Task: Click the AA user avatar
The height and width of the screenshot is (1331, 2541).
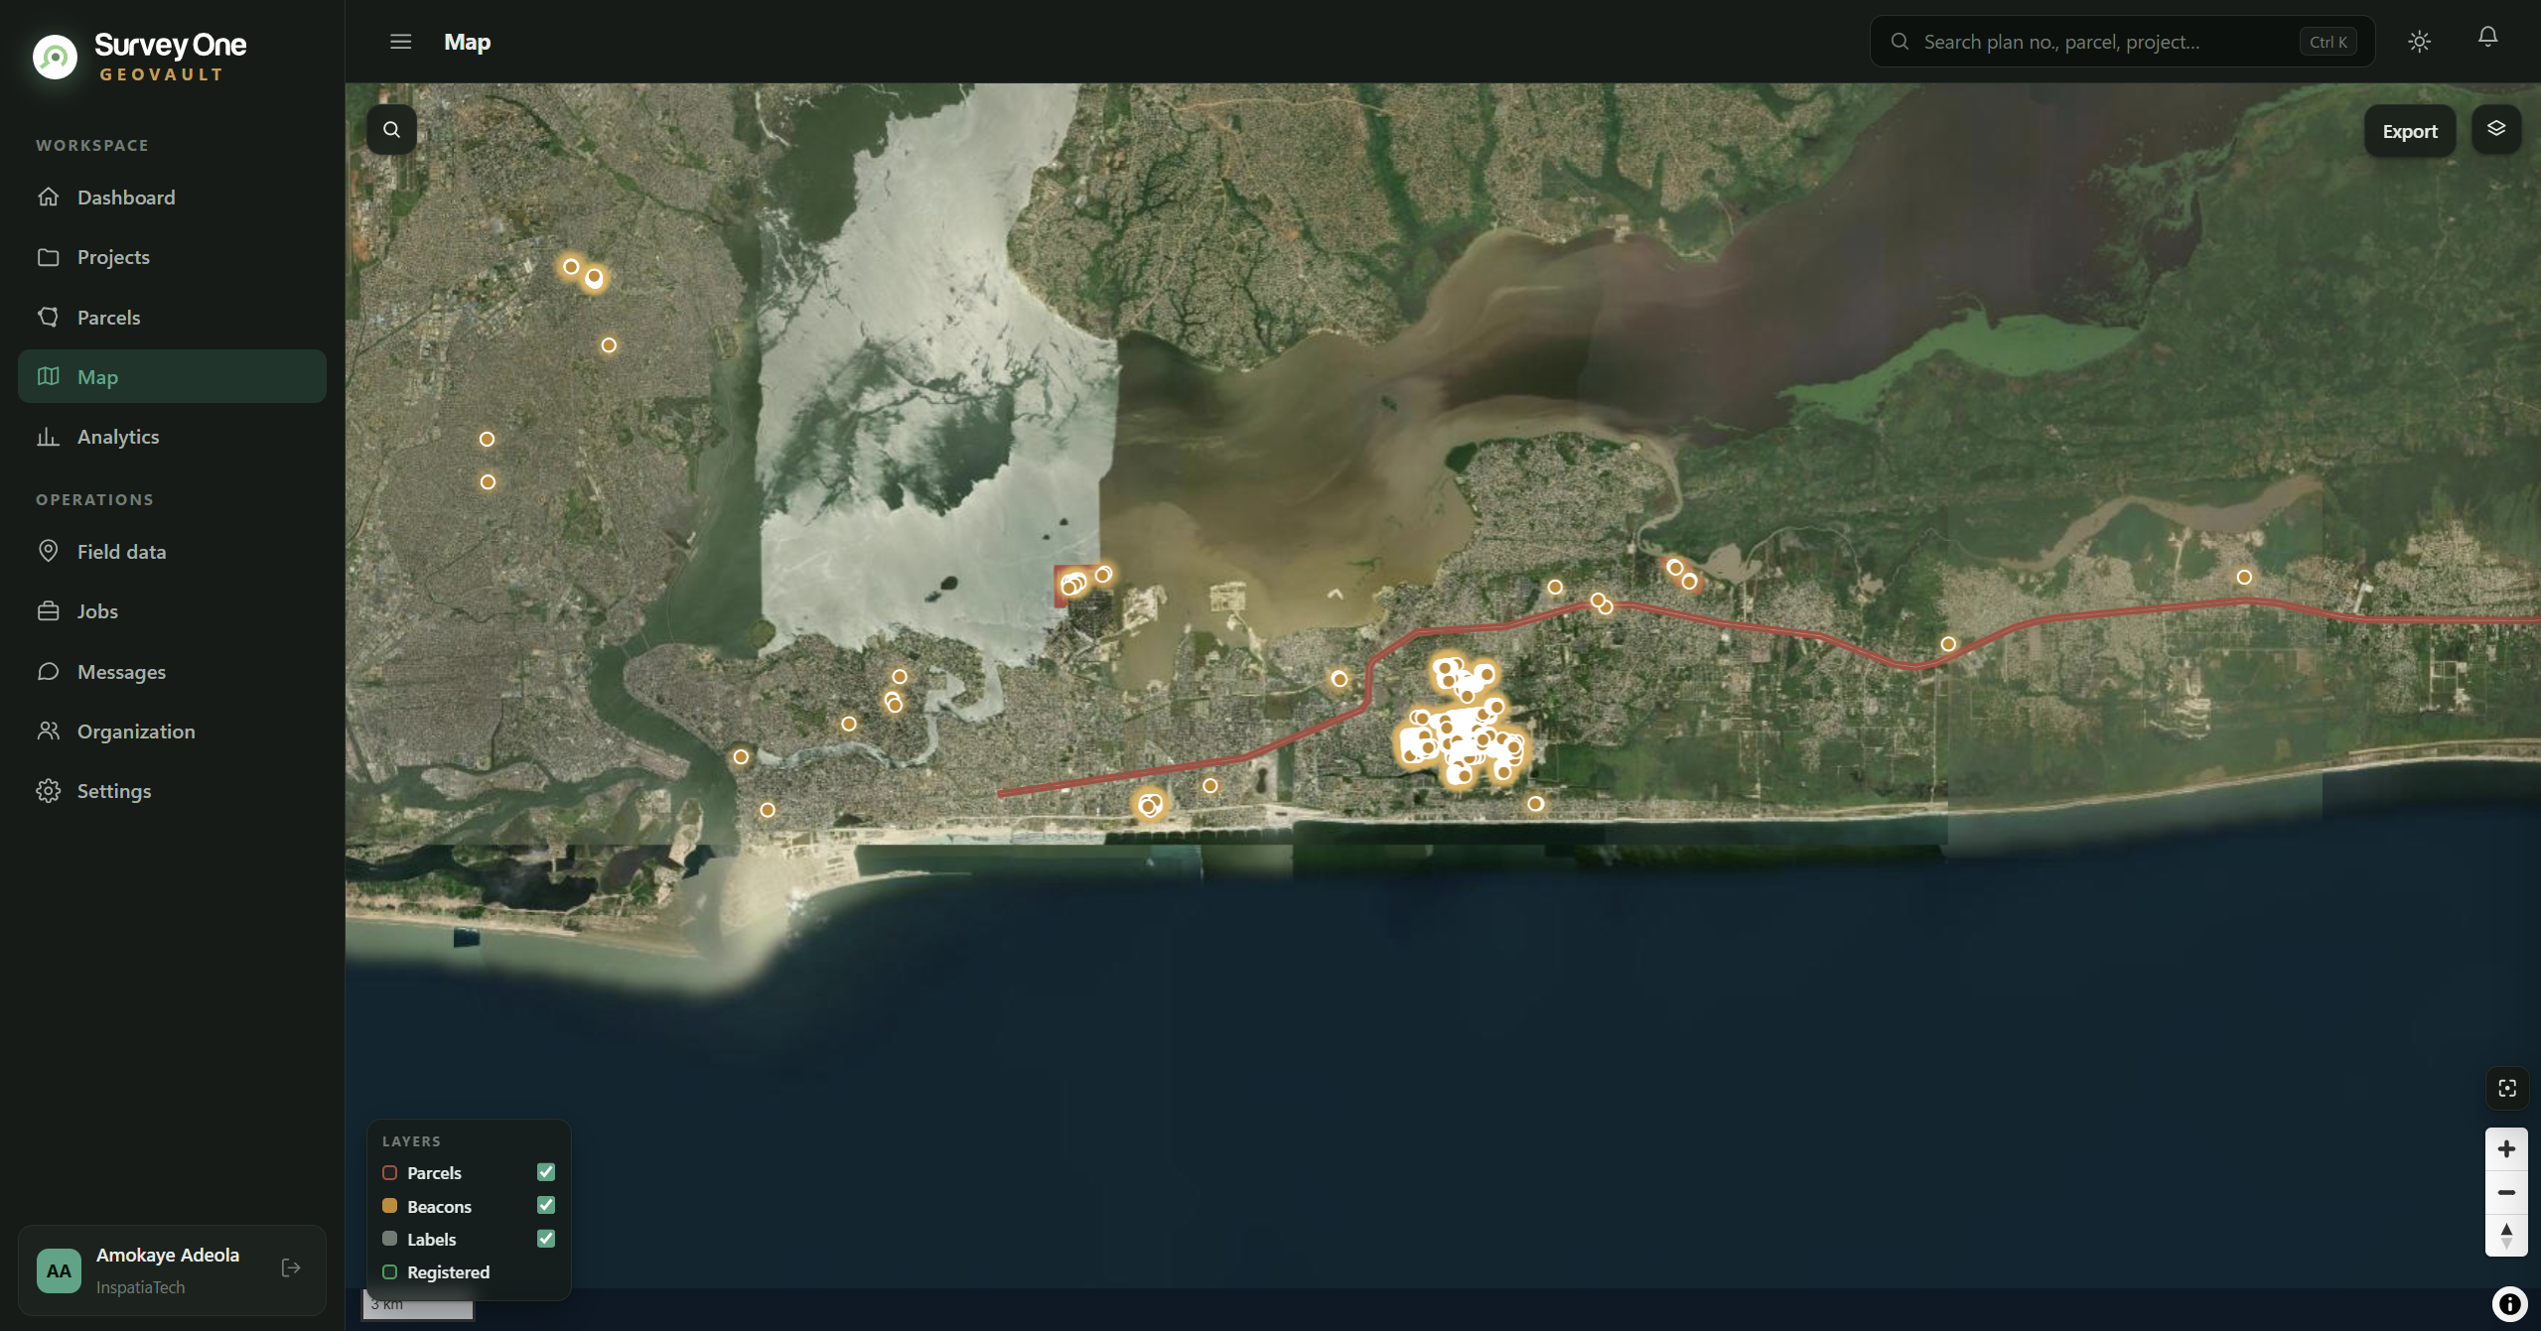Action: [59, 1270]
